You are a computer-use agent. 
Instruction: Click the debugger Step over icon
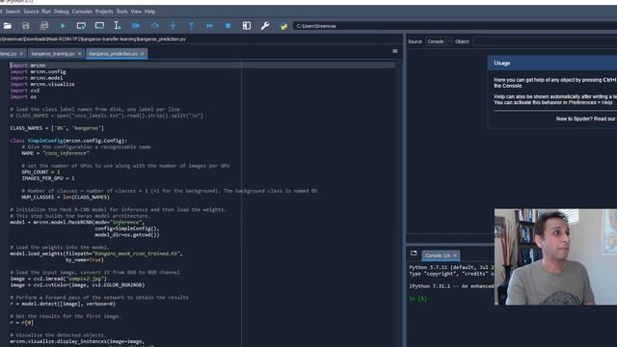click(x=154, y=26)
